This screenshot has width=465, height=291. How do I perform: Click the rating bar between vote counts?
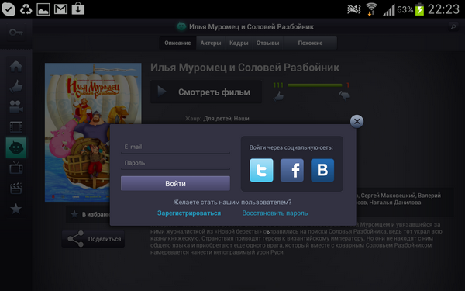tap(315, 85)
